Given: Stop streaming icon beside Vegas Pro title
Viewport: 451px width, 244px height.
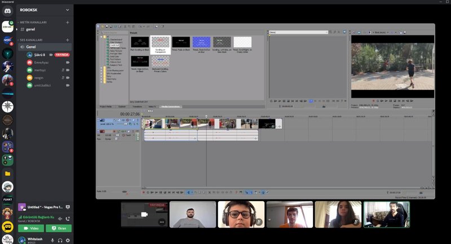Looking at the screenshot, I should 68,207.
